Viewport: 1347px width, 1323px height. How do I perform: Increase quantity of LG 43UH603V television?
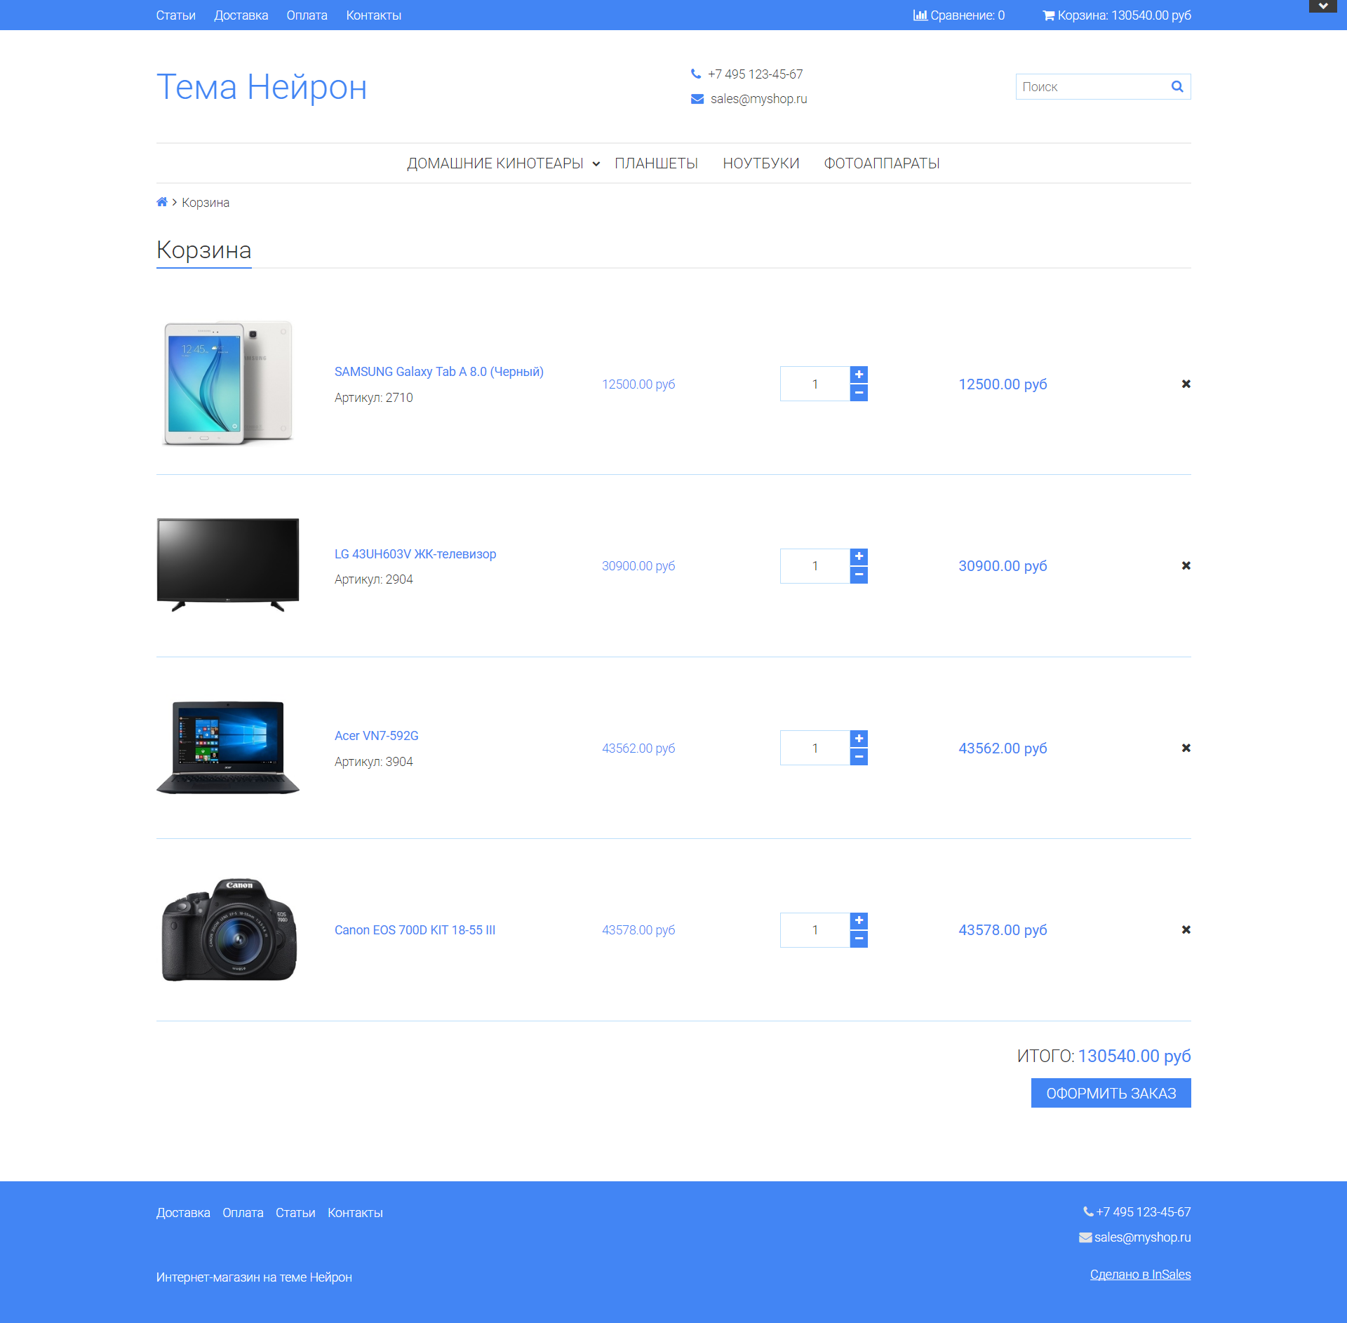pyautogui.click(x=859, y=557)
